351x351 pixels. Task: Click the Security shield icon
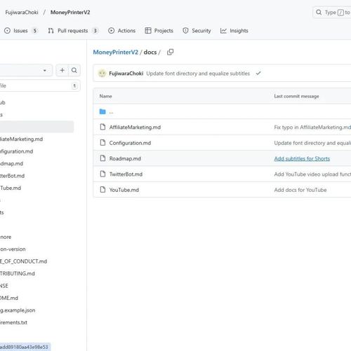185,31
